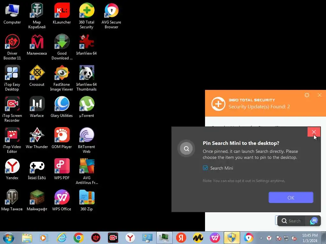
Task: Open the KLauncher shortcut
Action: [62, 14]
